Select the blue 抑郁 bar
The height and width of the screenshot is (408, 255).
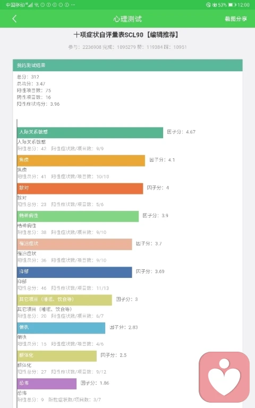[x=74, y=272]
